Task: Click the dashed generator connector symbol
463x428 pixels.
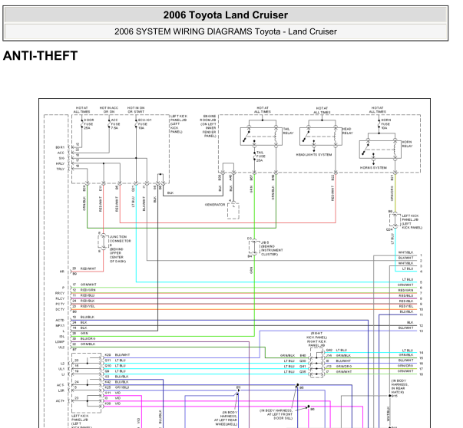Action: [x=233, y=211]
